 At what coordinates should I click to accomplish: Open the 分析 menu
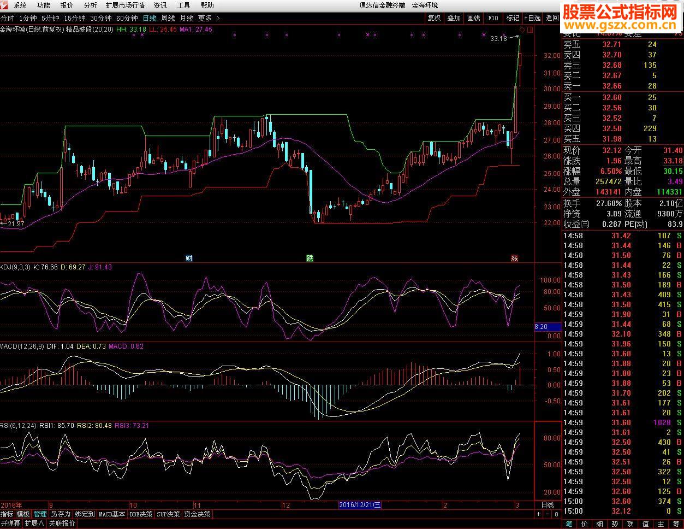click(x=90, y=5)
